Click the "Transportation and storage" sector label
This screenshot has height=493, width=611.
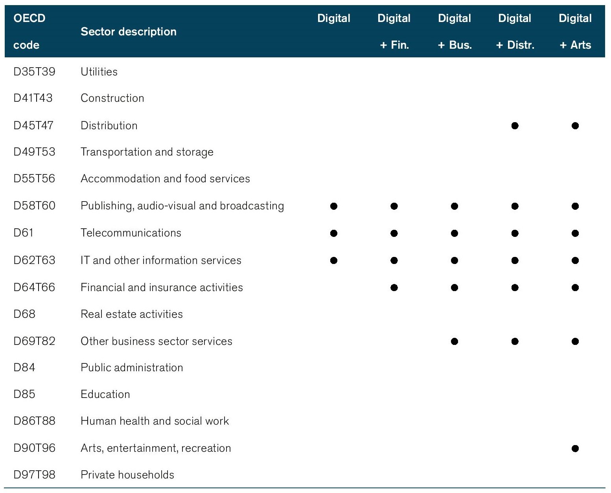point(147,152)
